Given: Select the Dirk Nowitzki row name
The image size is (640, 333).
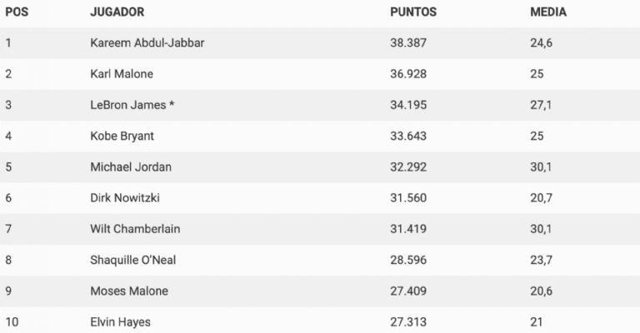Looking at the screenshot, I should point(127,197).
